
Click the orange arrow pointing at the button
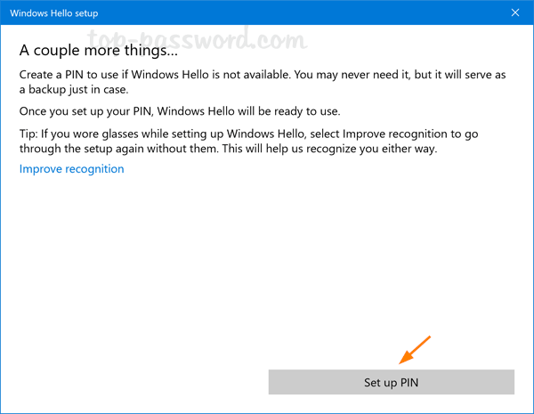415,351
